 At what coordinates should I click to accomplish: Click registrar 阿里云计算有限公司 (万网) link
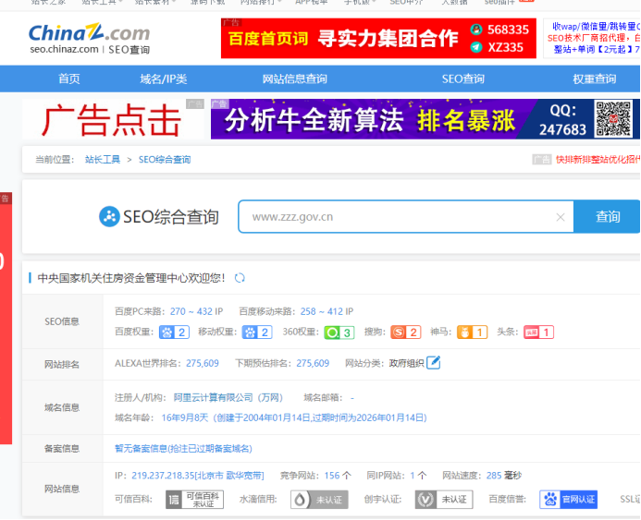click(228, 397)
